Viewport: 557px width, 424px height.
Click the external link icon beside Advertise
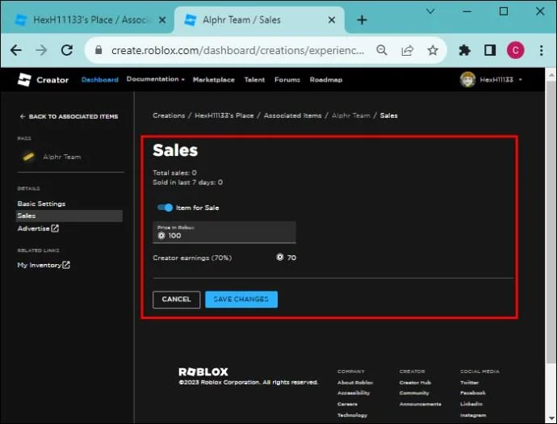point(55,229)
